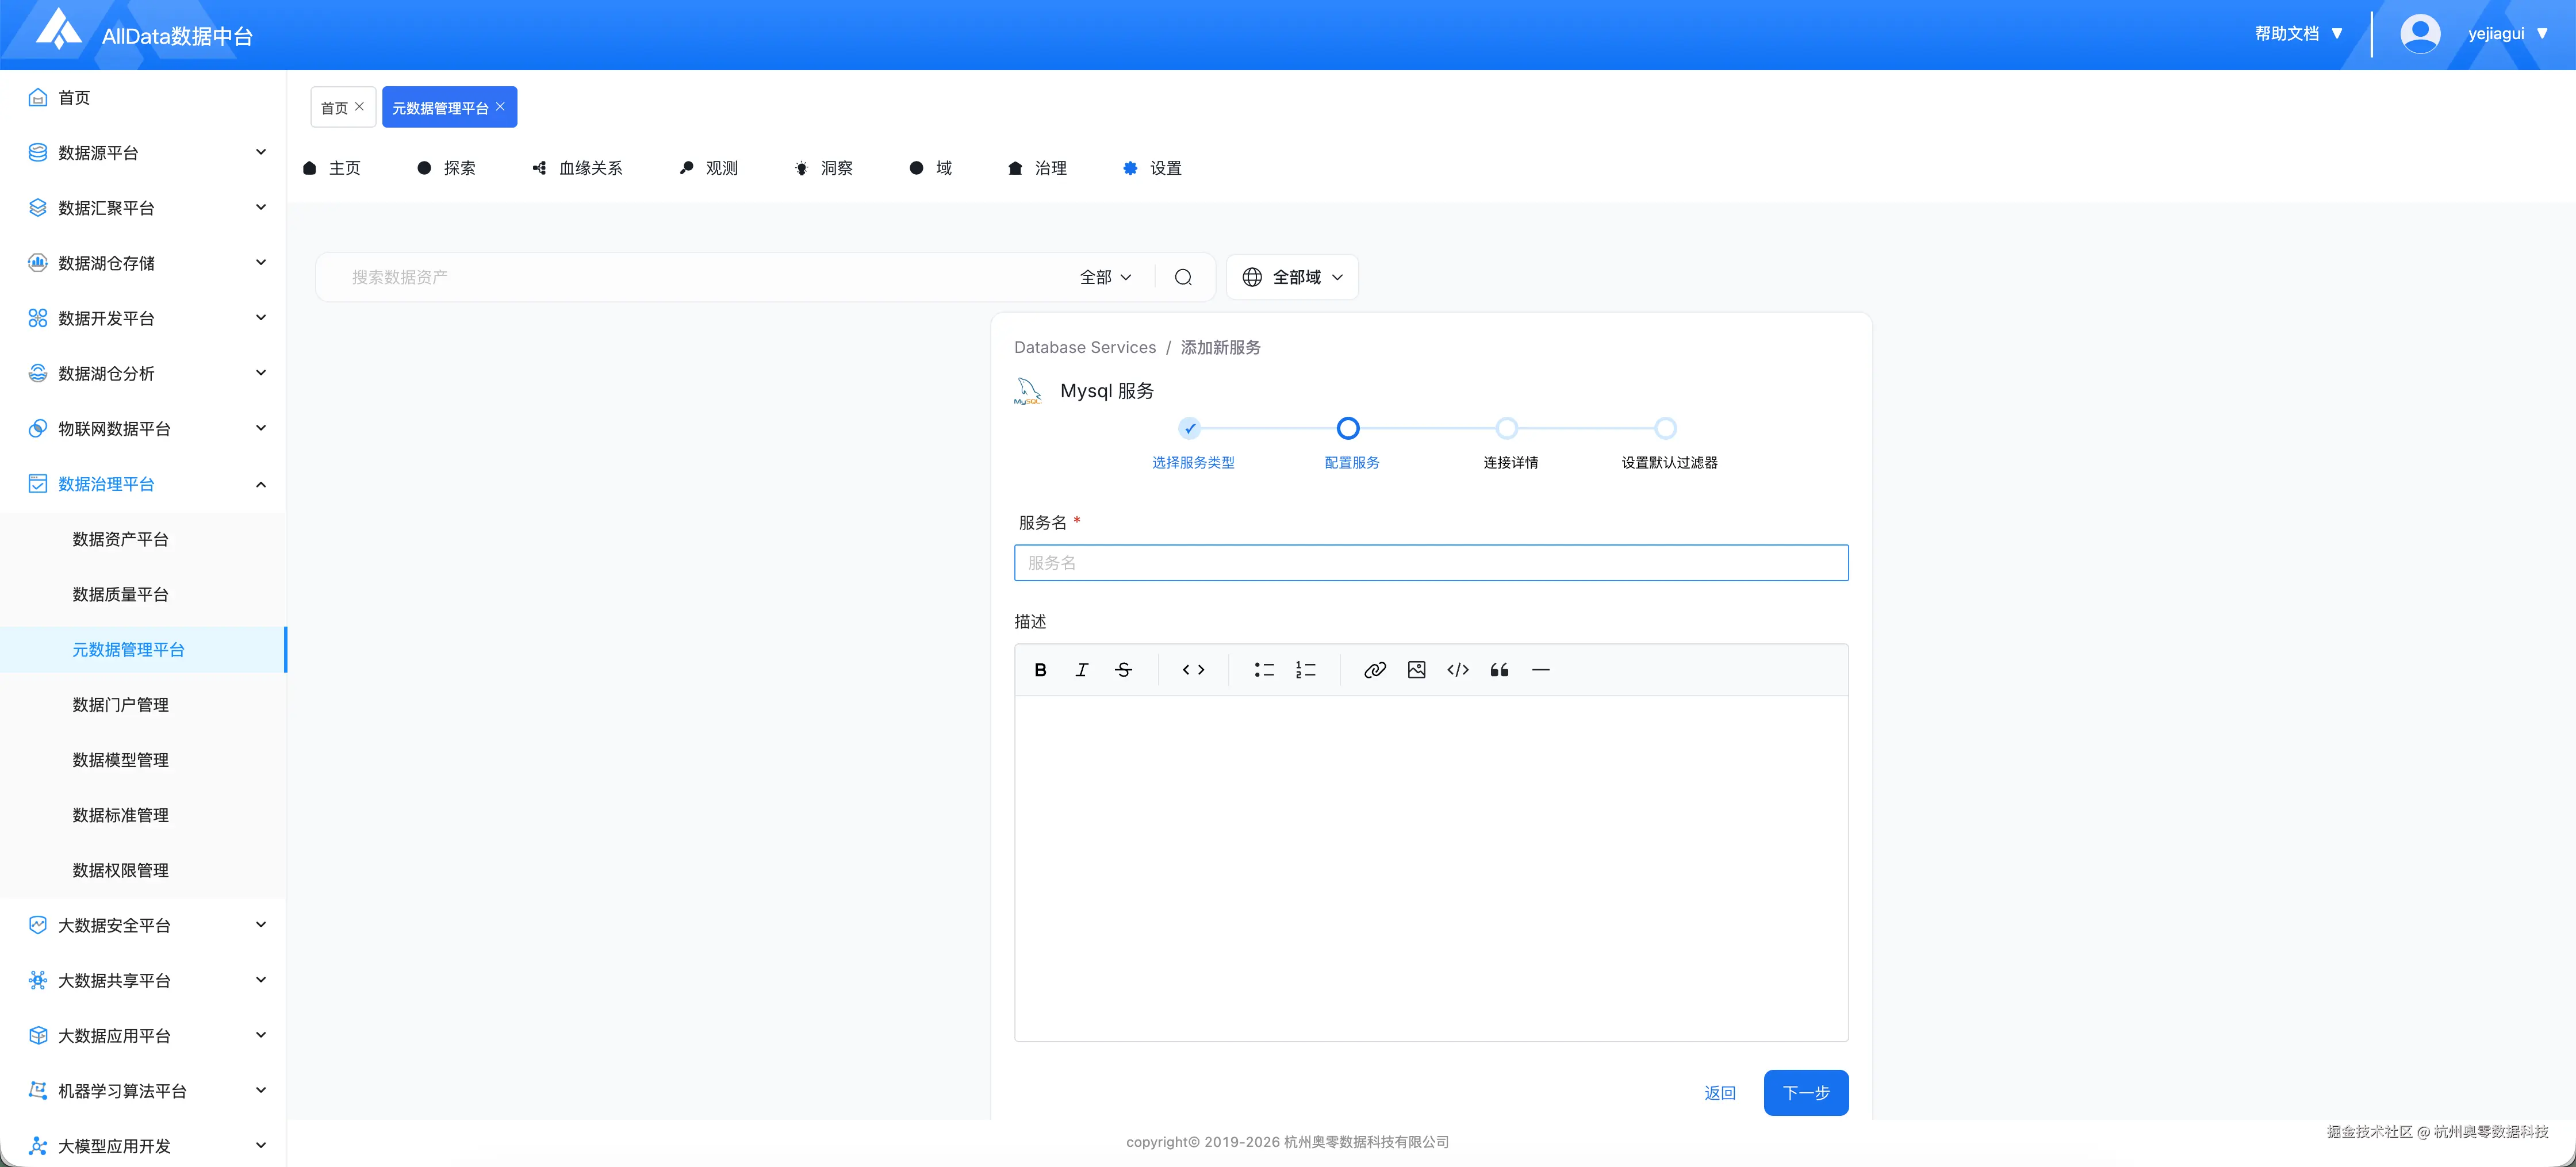This screenshot has height=1167, width=2576.
Task: Click the search magnifier icon
Action: pos(1183,277)
